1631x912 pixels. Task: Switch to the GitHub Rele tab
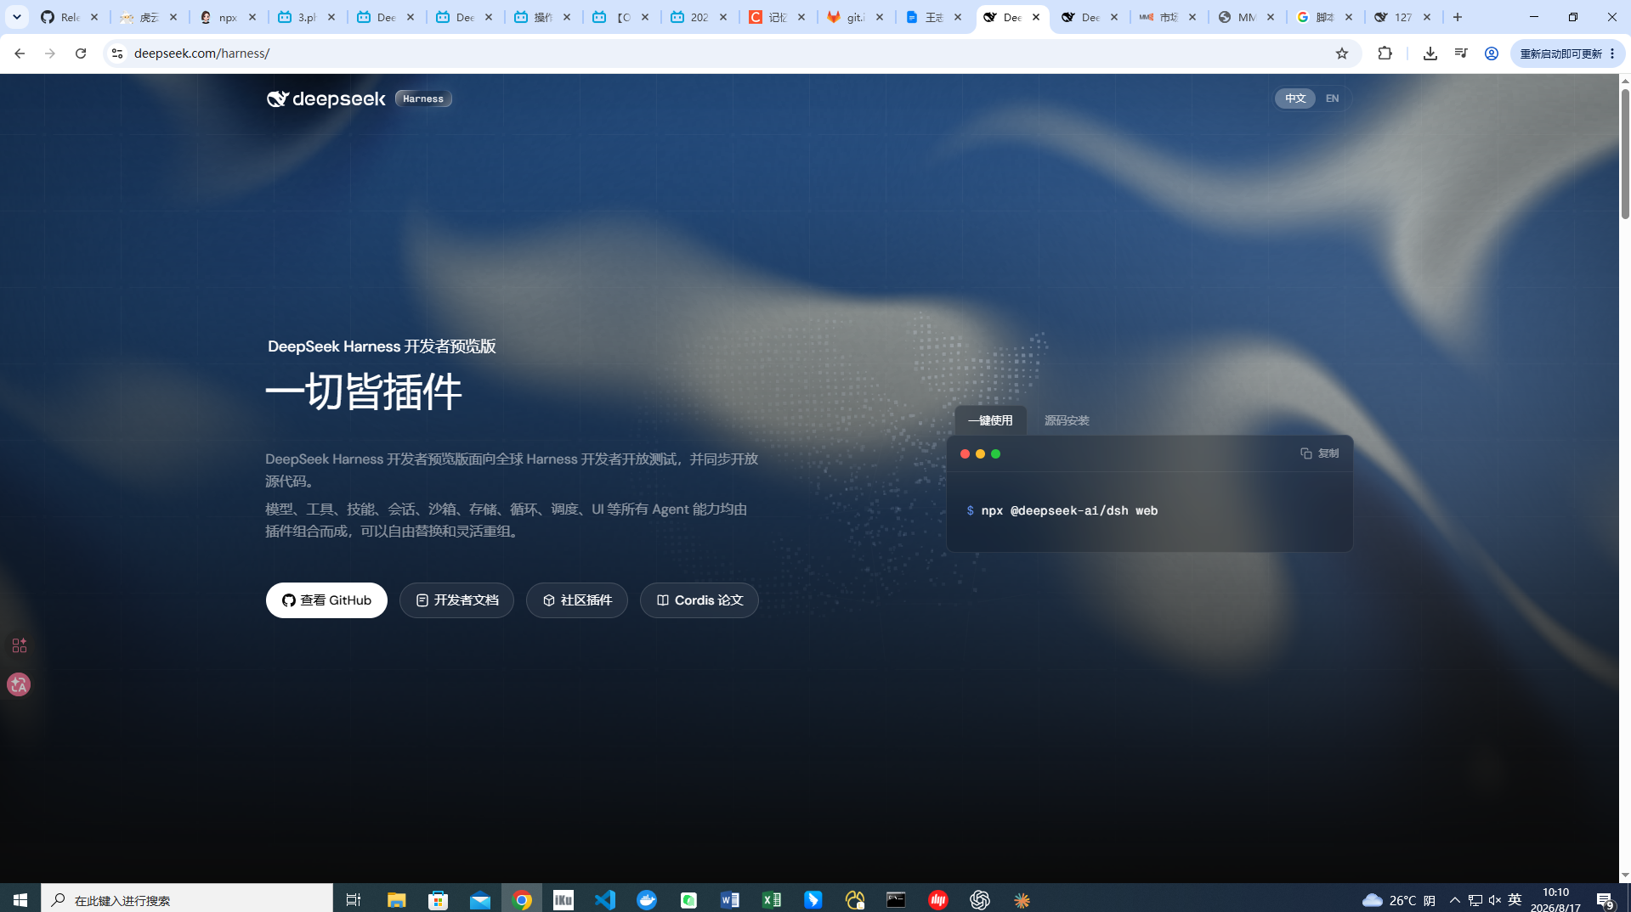(x=70, y=17)
